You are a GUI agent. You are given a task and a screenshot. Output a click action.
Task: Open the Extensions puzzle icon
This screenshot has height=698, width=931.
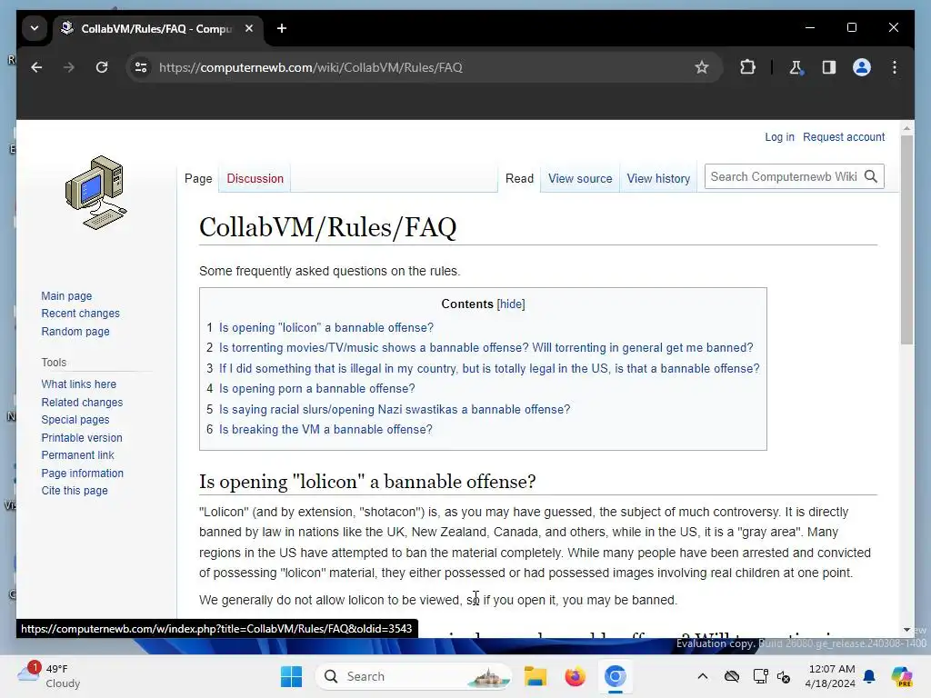tap(747, 67)
